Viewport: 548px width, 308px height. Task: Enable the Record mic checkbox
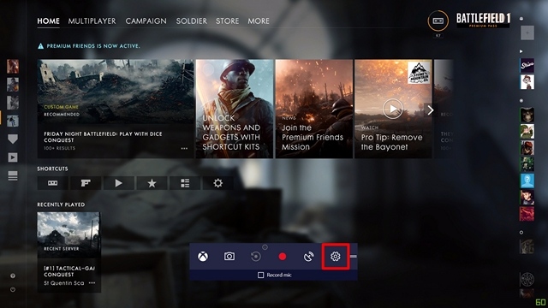click(260, 275)
